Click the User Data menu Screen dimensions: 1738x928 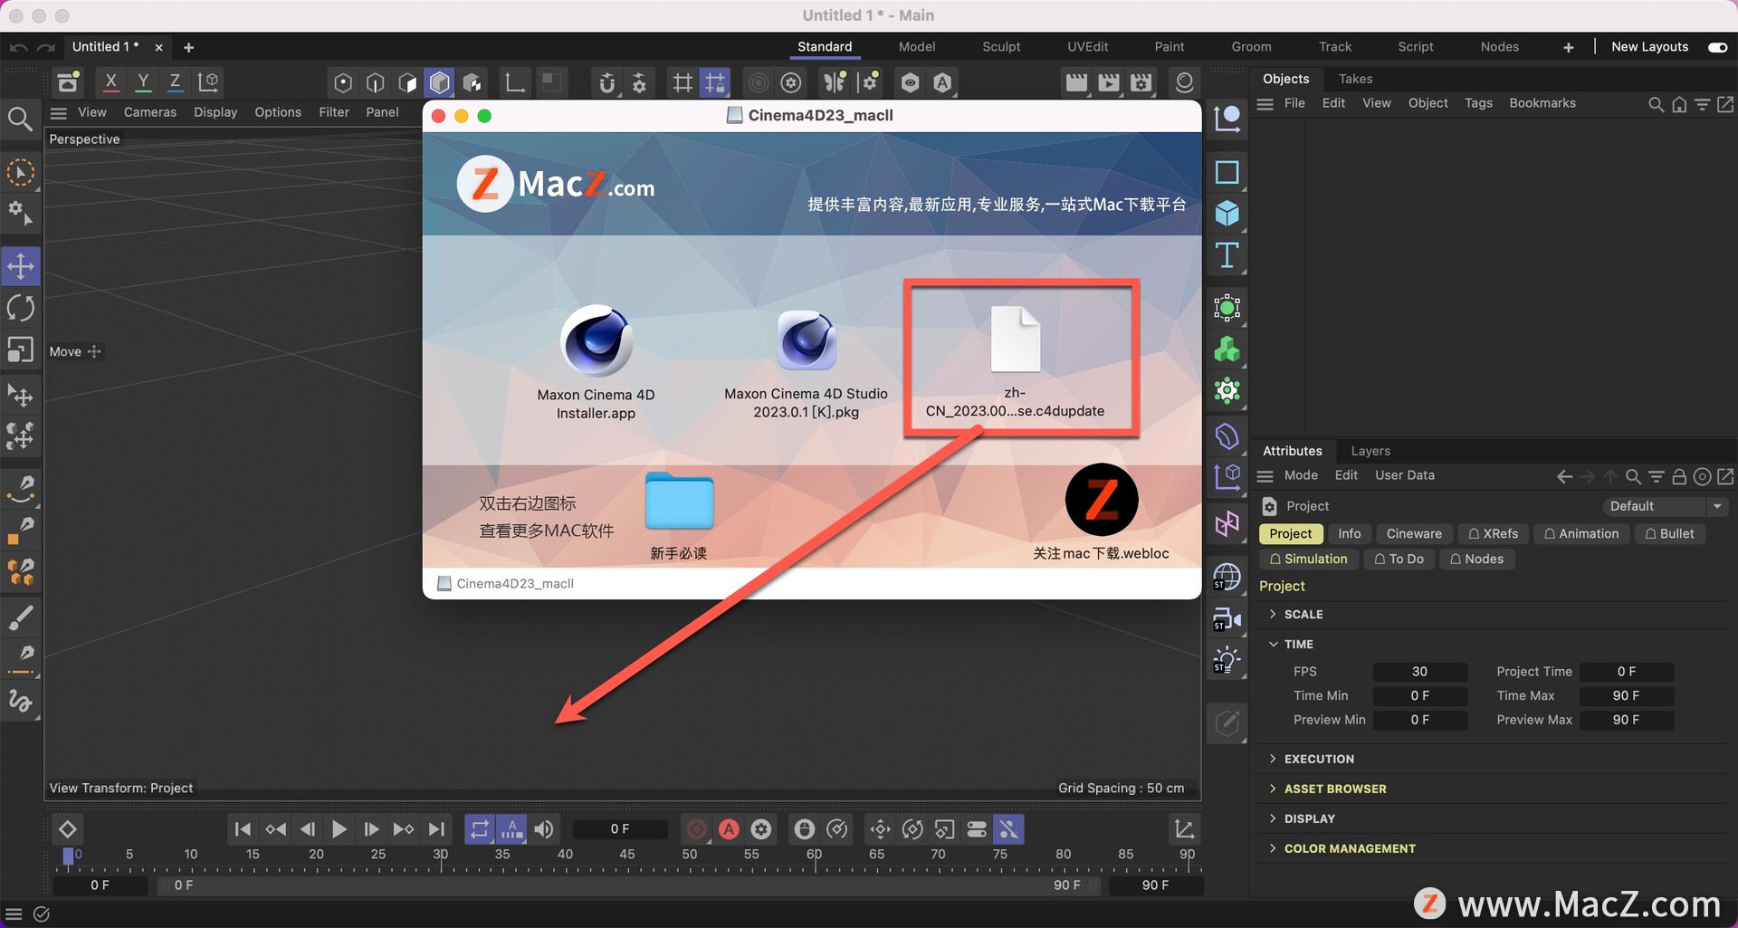click(x=1405, y=475)
